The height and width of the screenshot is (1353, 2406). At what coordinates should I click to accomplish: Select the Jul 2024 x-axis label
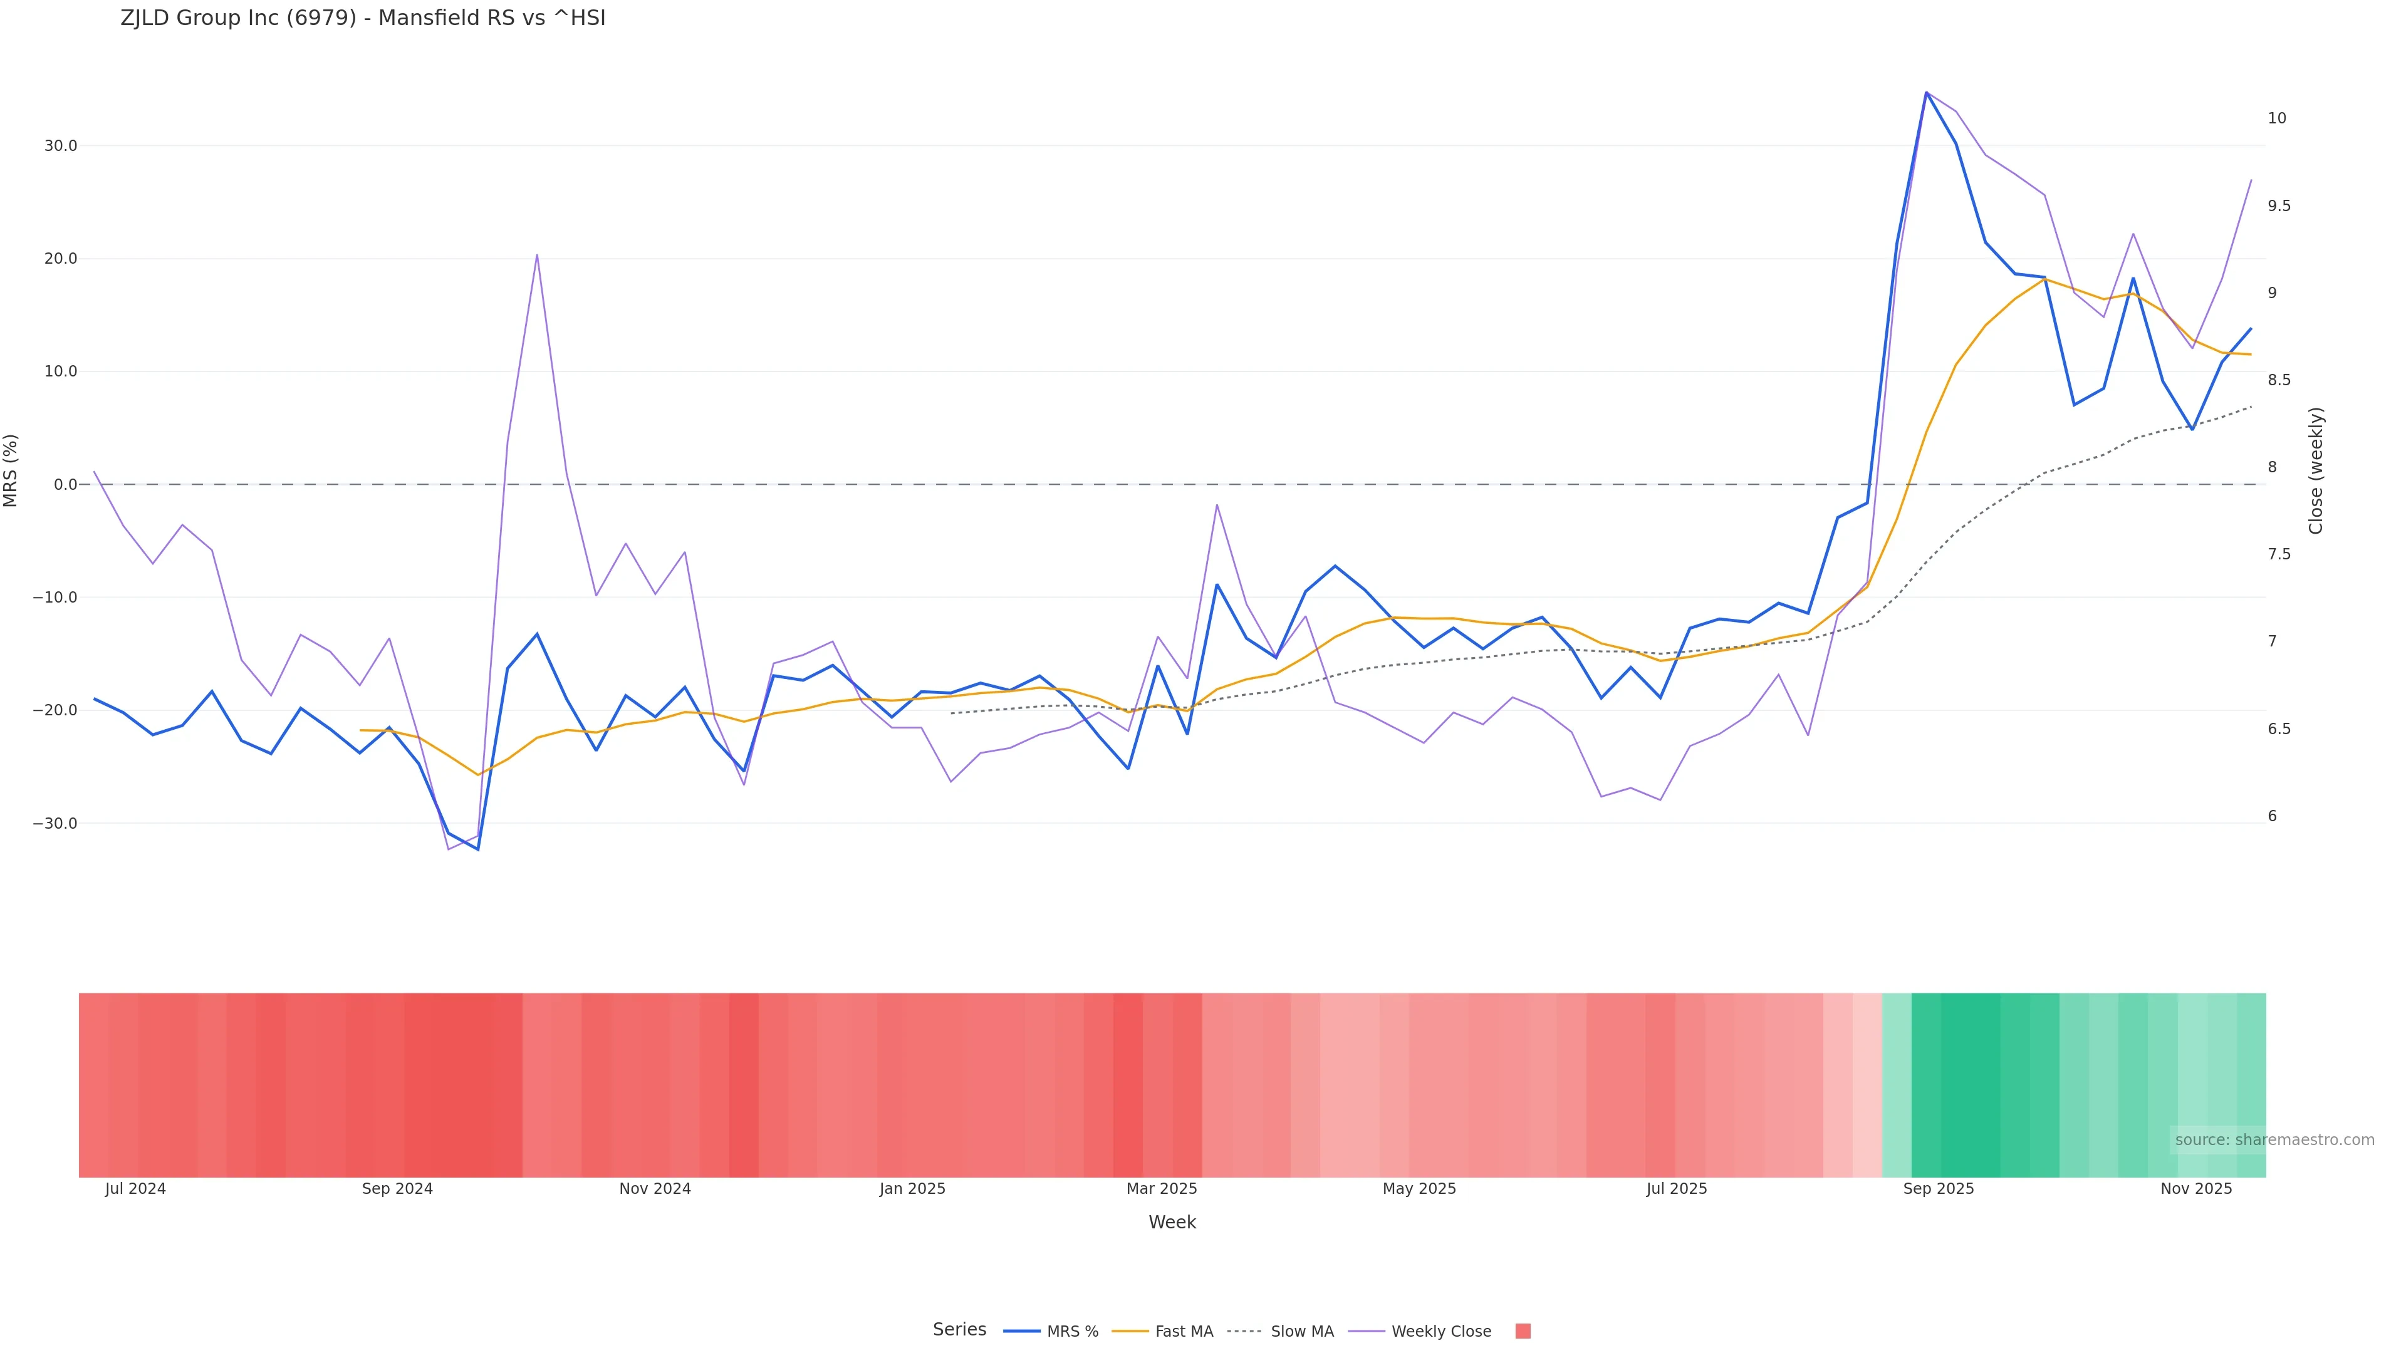(x=135, y=1189)
